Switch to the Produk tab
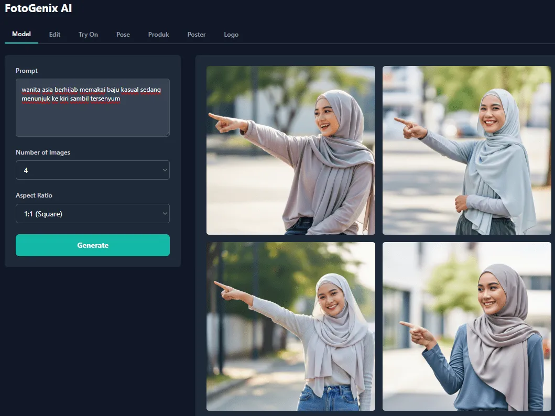Screen dimensions: 555x416 [x=158, y=34]
